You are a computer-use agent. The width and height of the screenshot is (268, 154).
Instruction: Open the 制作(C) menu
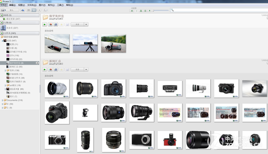[51, 5]
